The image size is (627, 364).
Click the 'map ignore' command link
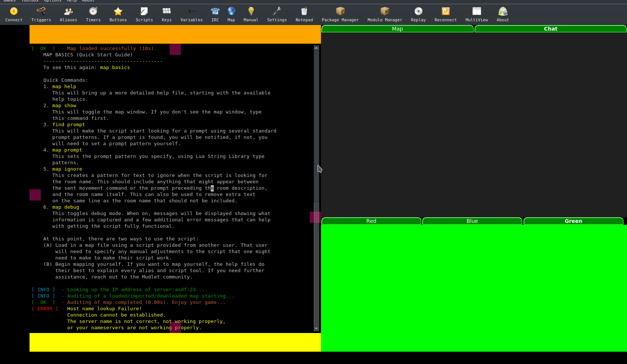pyautogui.click(x=67, y=169)
